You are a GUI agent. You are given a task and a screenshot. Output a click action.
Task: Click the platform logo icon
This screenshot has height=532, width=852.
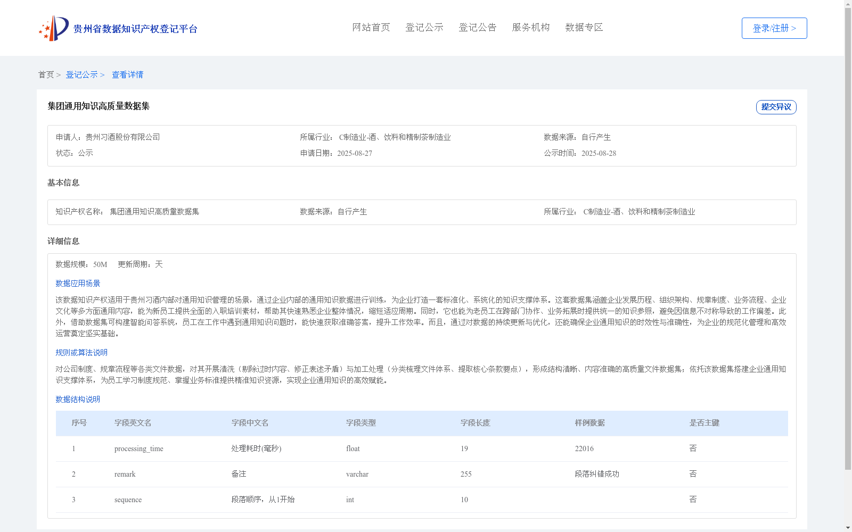click(54, 28)
